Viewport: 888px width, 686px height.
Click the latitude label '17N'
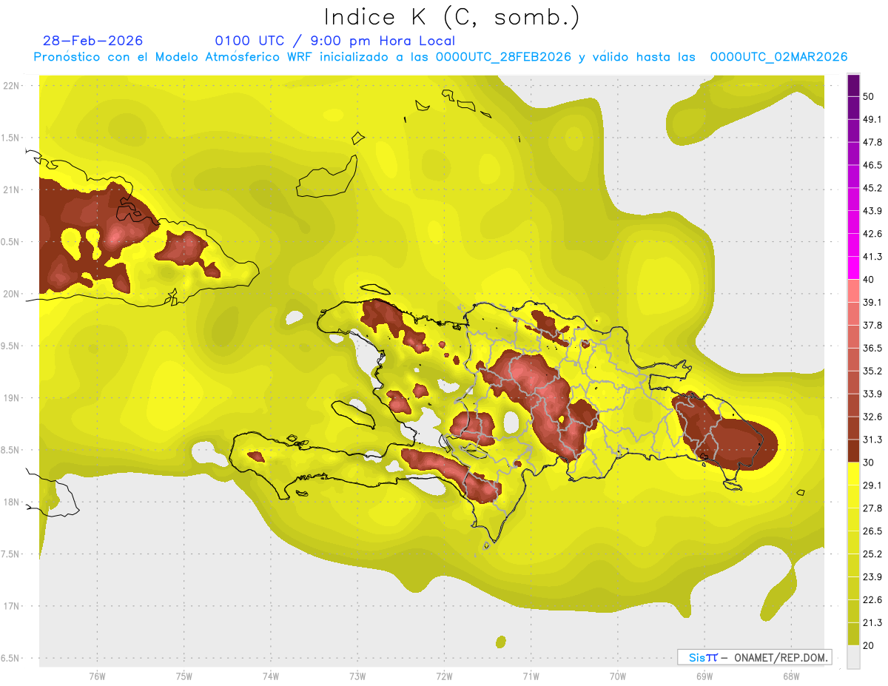coord(12,606)
